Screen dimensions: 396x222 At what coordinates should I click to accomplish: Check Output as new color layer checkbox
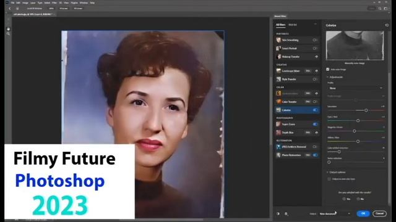pos(329,179)
